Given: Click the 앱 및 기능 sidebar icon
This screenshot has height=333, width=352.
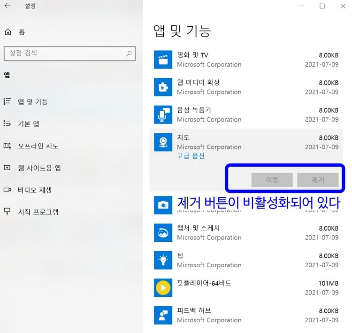Looking at the screenshot, I should pyautogui.click(x=7, y=101).
